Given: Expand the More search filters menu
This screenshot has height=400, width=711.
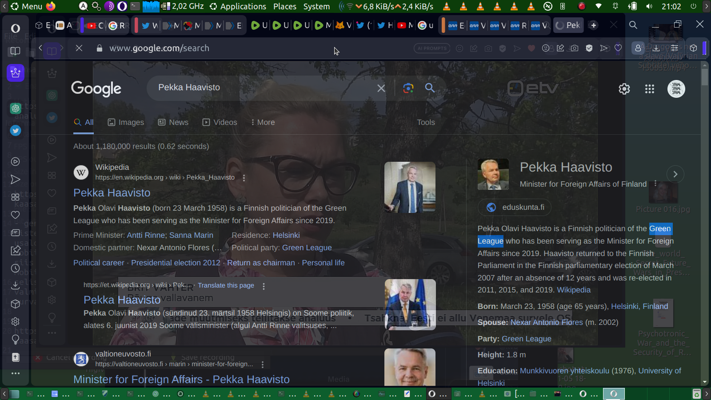Looking at the screenshot, I should (263, 122).
